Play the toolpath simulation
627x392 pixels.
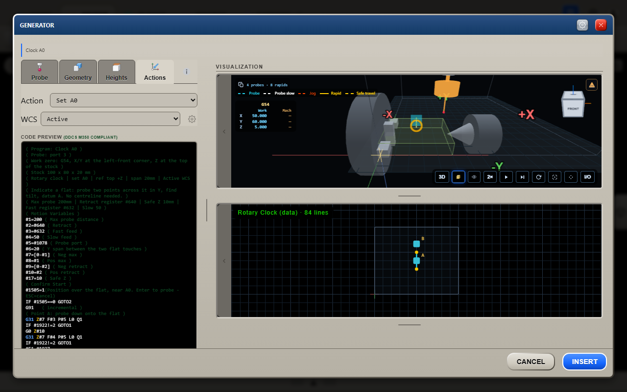click(x=506, y=177)
